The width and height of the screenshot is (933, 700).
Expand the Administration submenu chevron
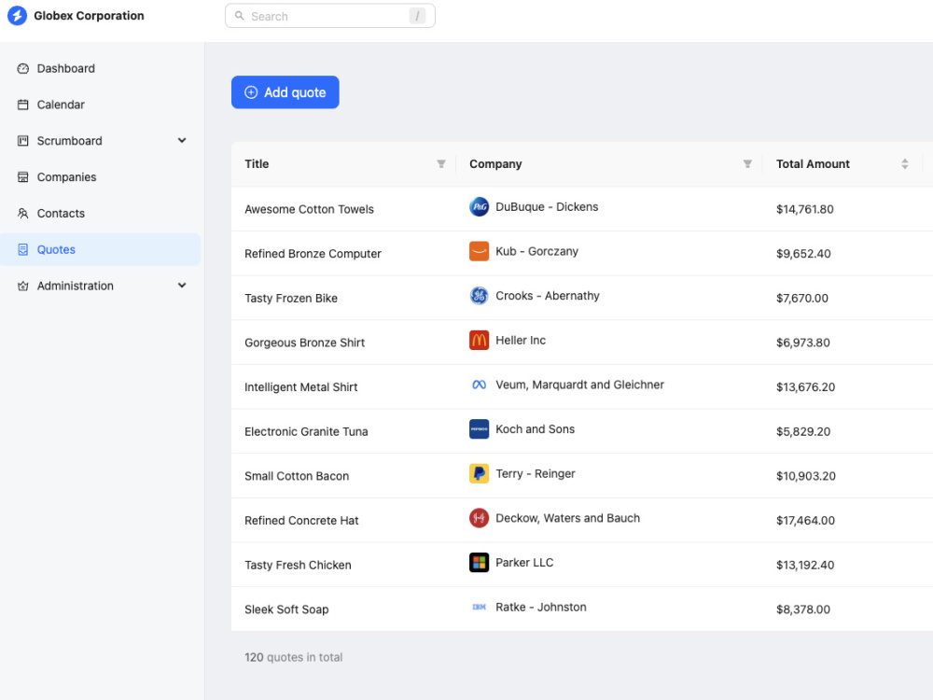[x=182, y=286]
